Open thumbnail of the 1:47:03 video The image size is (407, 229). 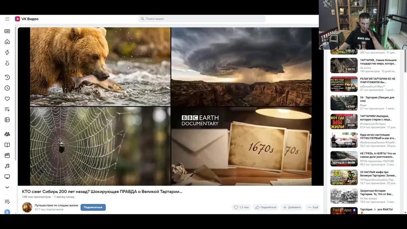(x=344, y=103)
